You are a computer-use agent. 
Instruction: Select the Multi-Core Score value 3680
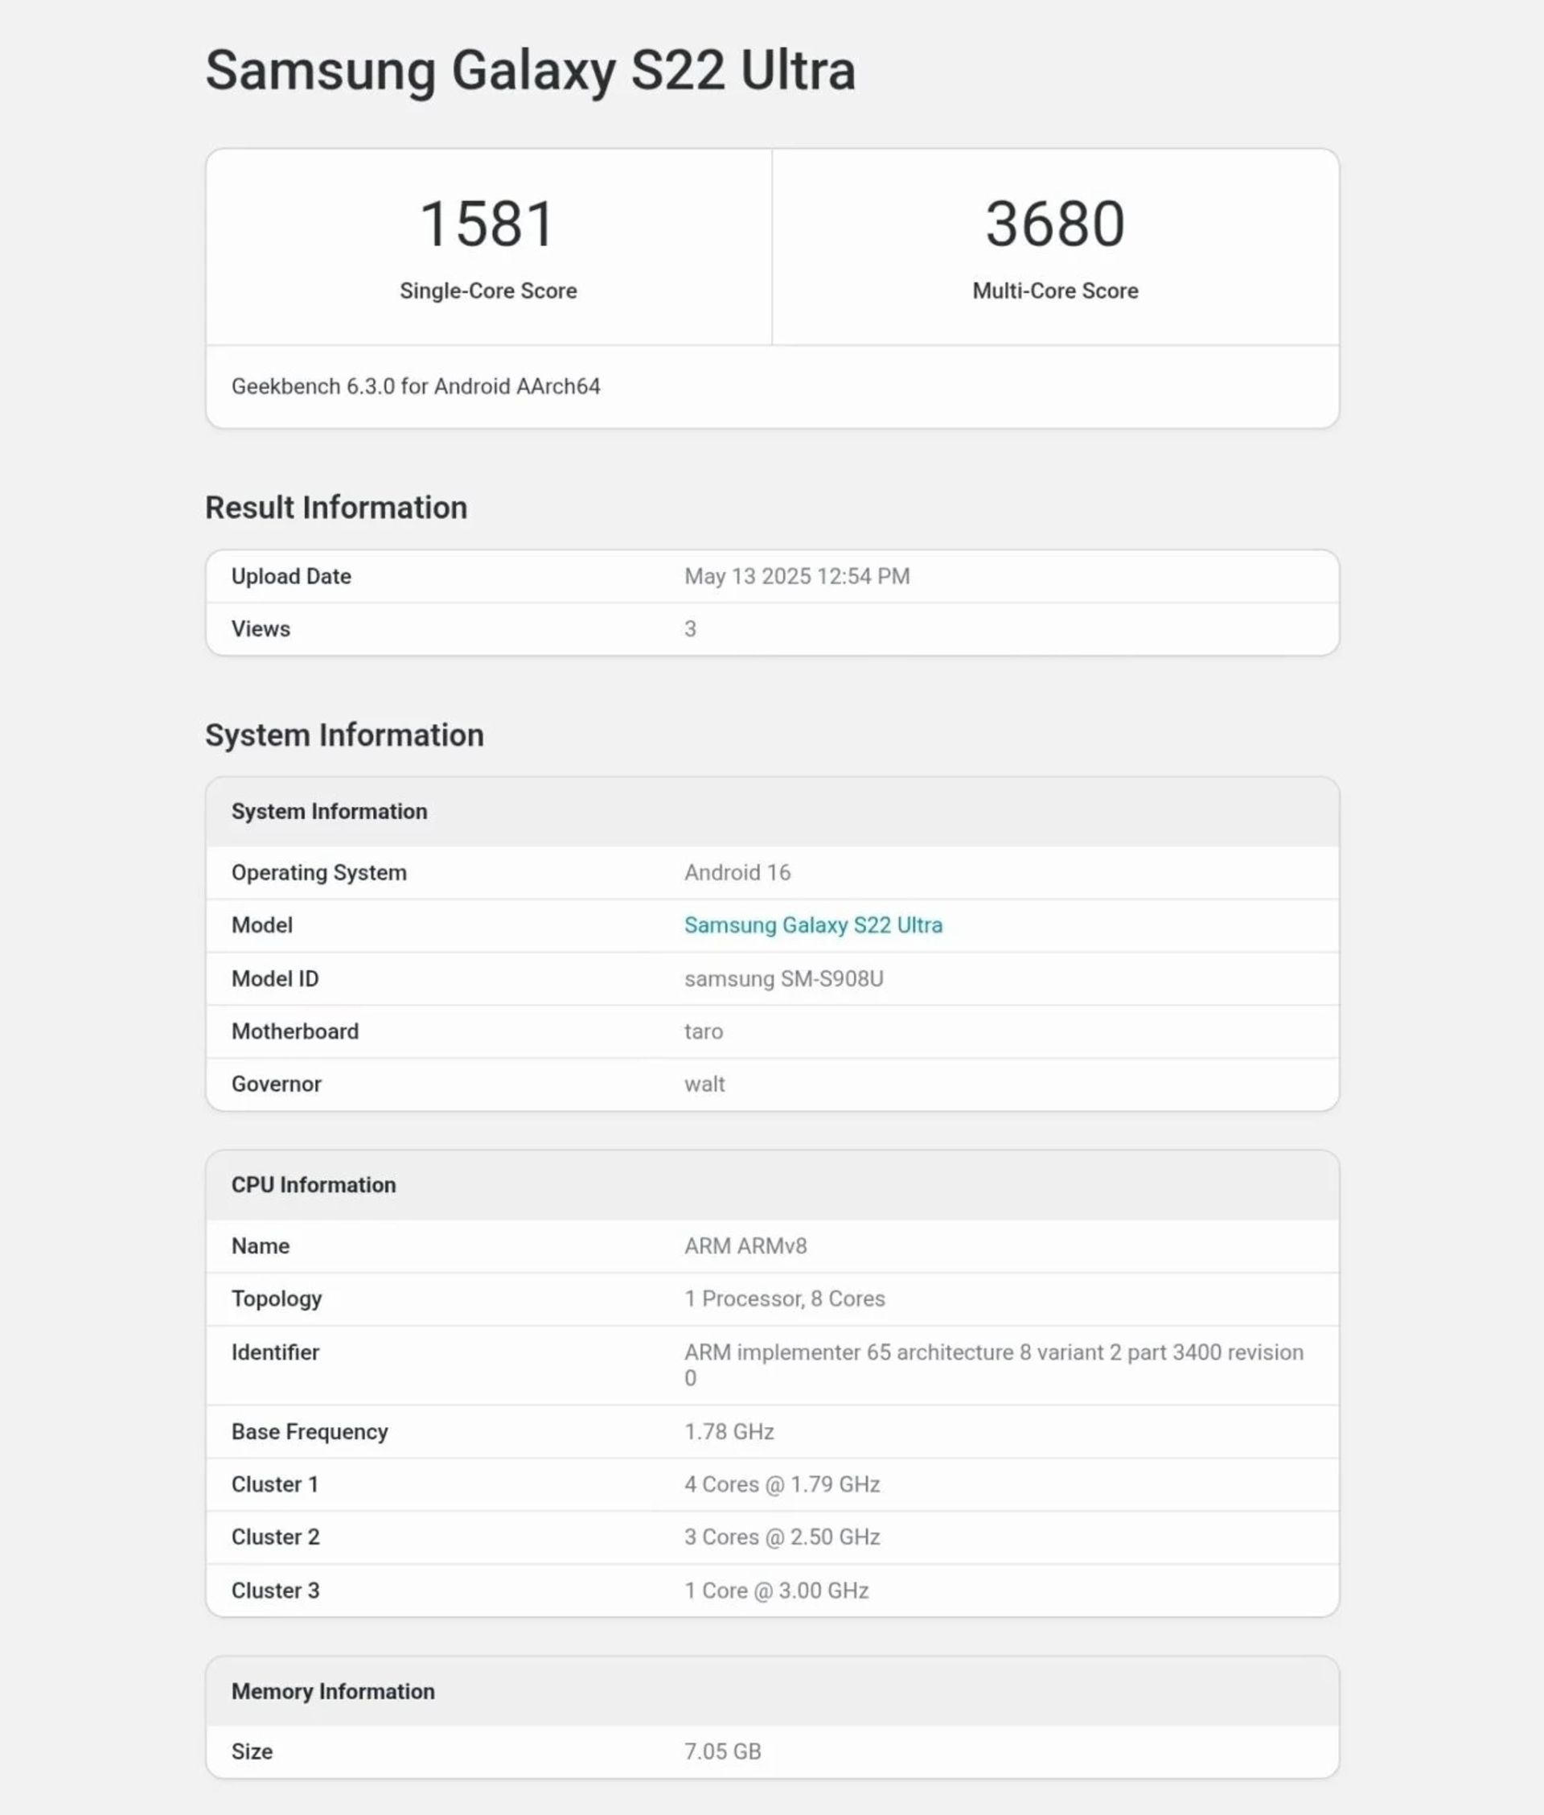(x=1053, y=224)
